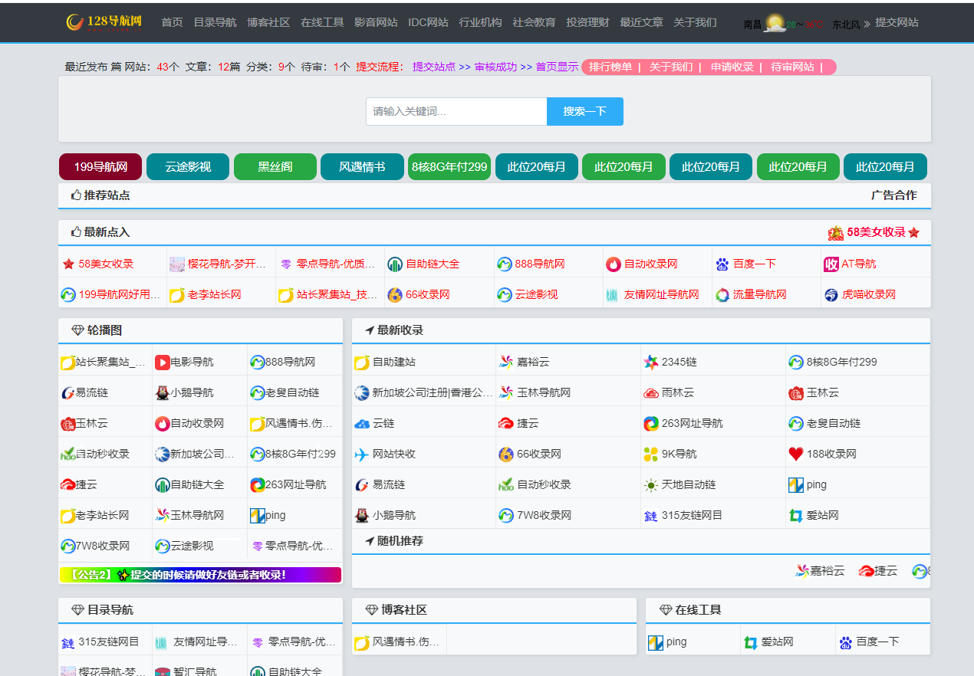Screen dimensions: 974x676
Task: Open 7W8收录网 in 最新收录
Action: (544, 515)
